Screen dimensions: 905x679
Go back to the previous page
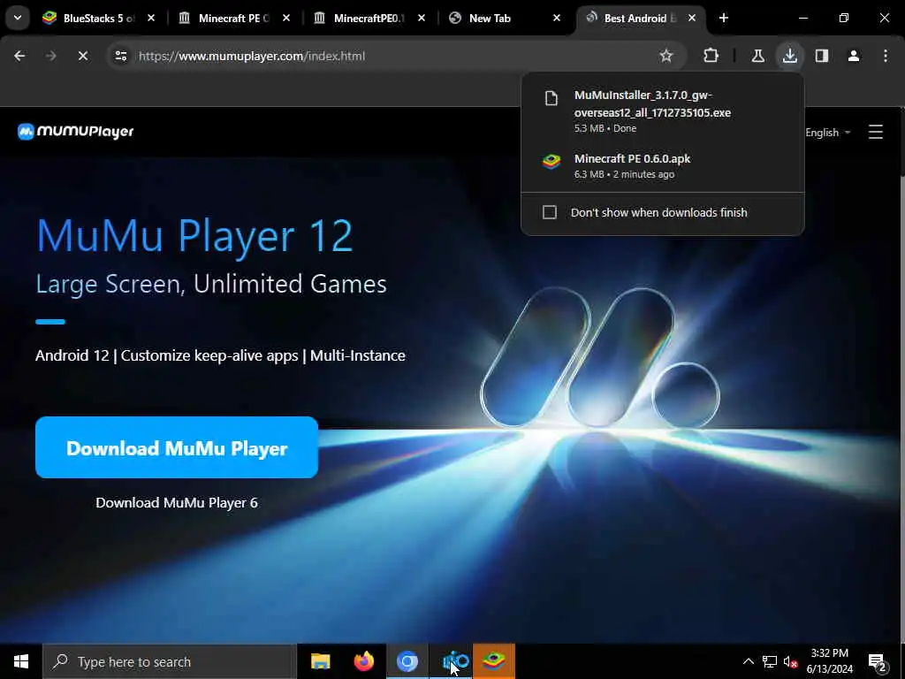pos(19,56)
